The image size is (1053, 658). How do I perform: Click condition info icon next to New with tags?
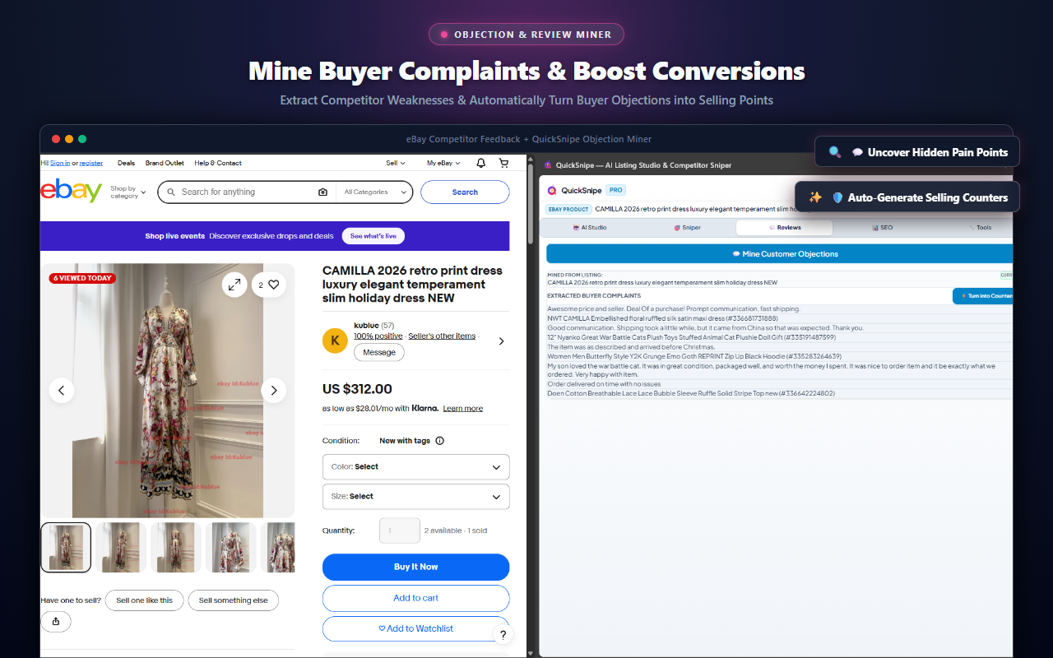pyautogui.click(x=439, y=441)
